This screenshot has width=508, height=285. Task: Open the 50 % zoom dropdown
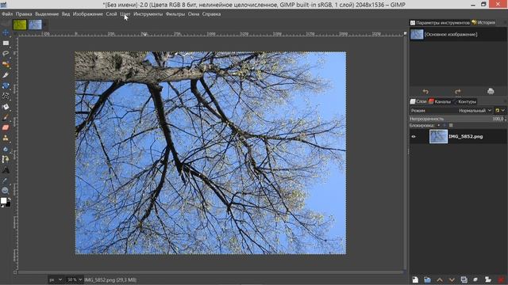tap(75, 279)
